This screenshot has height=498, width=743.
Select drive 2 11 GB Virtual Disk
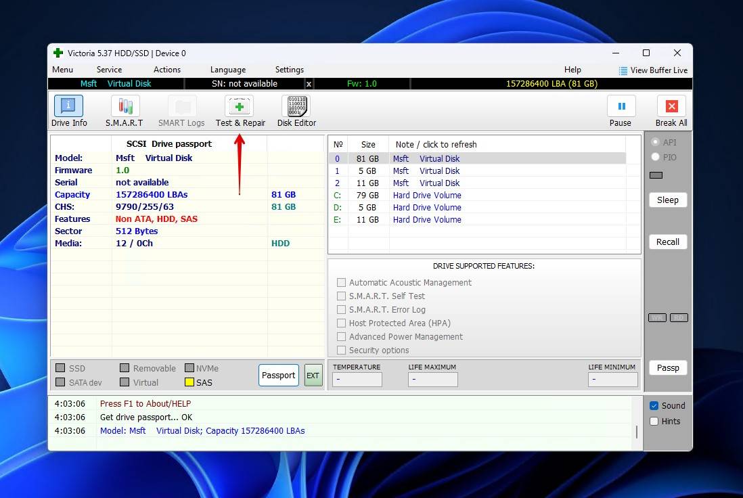477,183
